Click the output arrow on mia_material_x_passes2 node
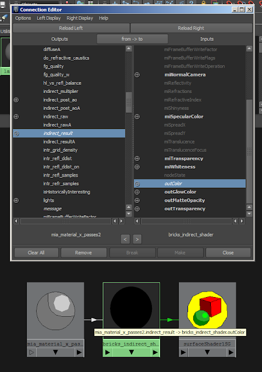The image size is (262, 372). tap(79, 352)
